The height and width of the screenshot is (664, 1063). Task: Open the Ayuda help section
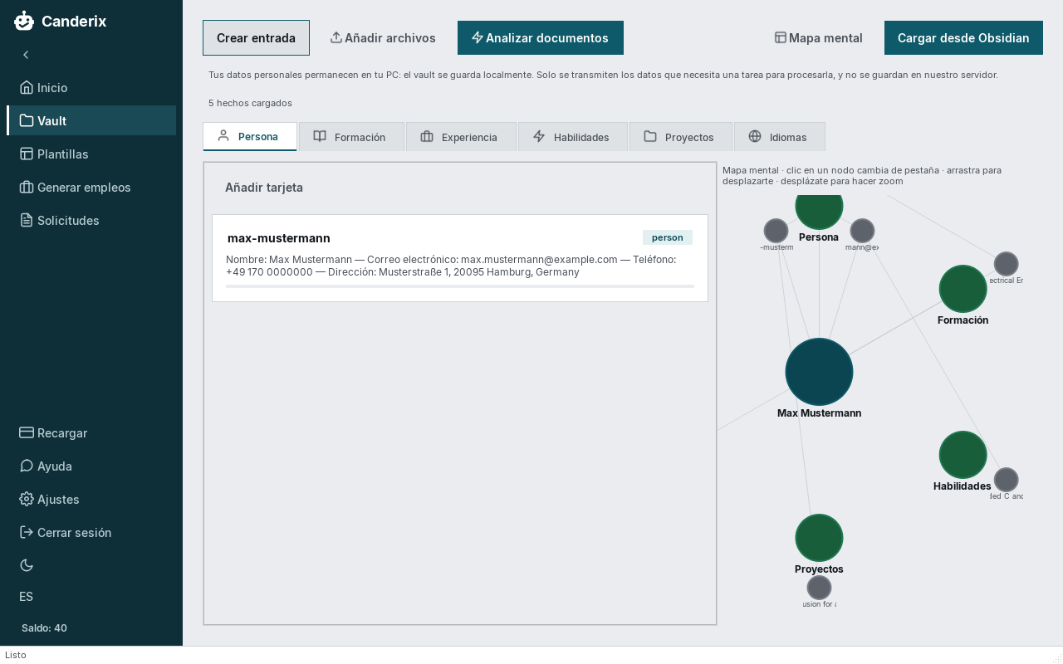(x=91, y=466)
